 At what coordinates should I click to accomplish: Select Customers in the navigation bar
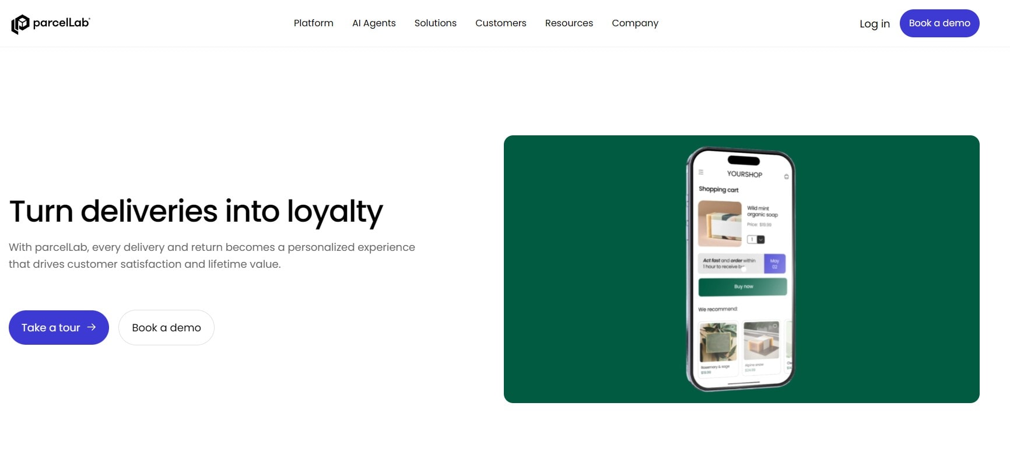pyautogui.click(x=501, y=23)
